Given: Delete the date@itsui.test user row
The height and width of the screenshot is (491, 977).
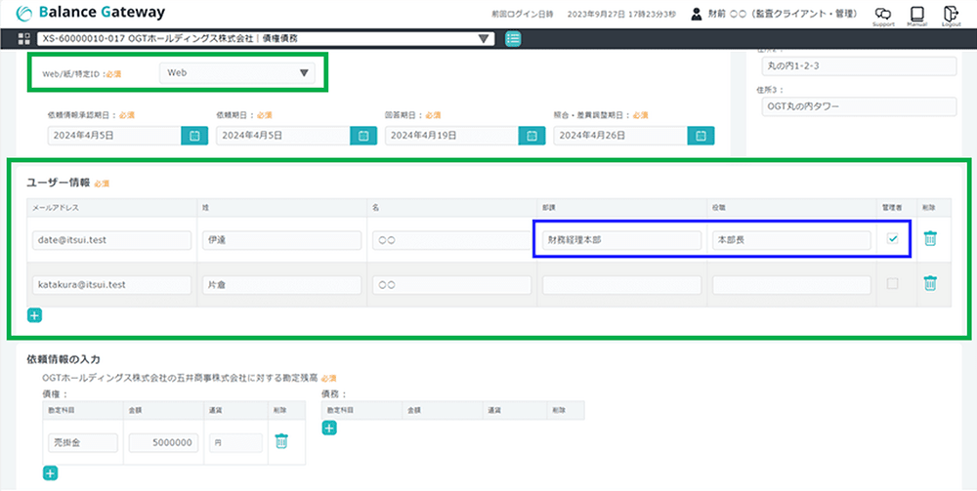Looking at the screenshot, I should pos(930,239).
